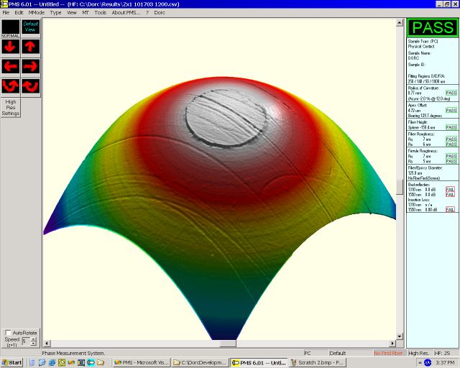Click the green PASS result button

coord(432,28)
